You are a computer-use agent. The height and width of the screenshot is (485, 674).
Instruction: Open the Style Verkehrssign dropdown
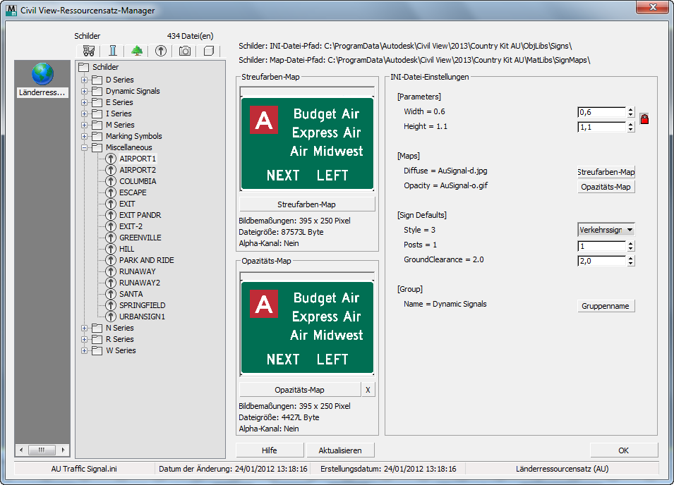coord(606,230)
